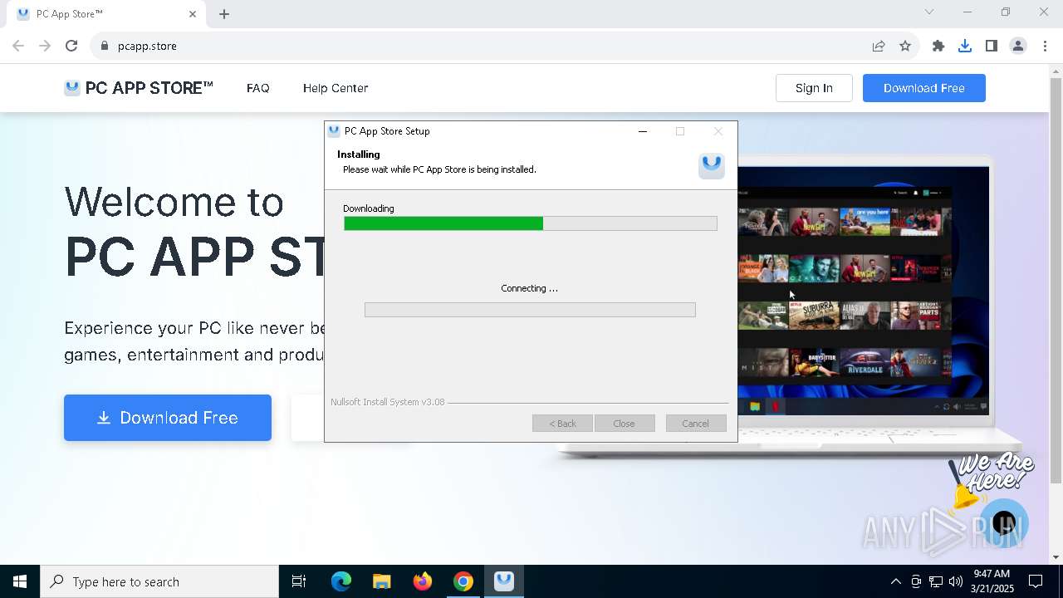Viewport: 1063px width, 598px height.
Task: Click the taskbar search box
Action: 159,581
